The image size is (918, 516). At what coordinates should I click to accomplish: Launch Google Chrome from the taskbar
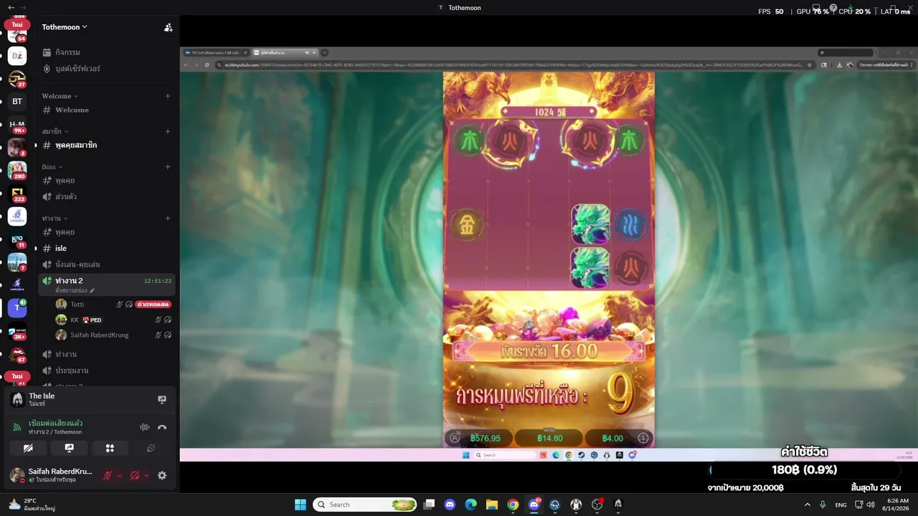(513, 505)
